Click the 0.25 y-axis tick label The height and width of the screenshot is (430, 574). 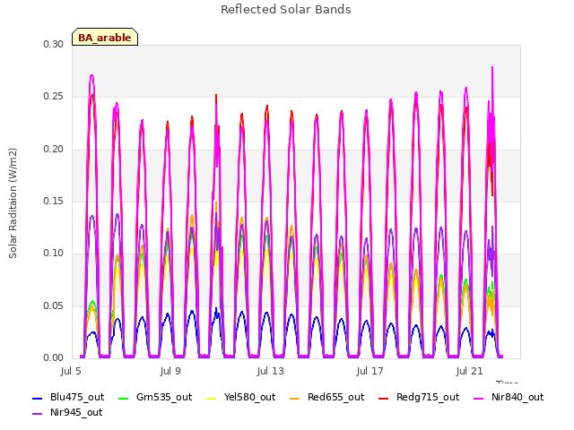coord(54,96)
